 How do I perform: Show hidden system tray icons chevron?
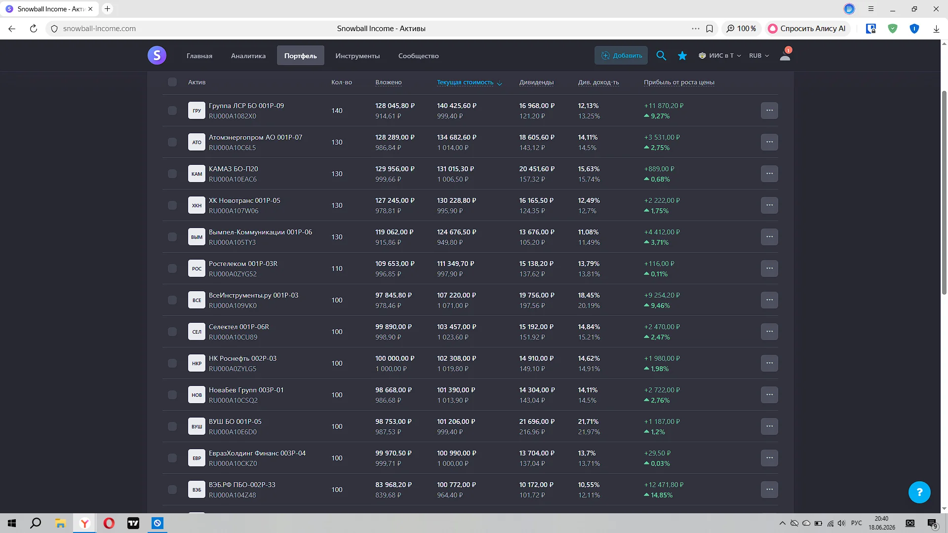pos(783,523)
